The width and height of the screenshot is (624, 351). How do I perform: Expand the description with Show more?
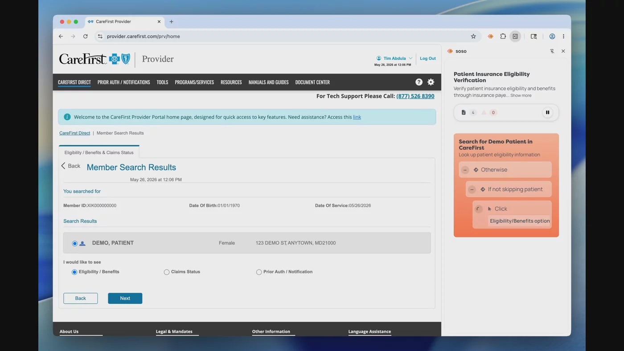[521, 95]
